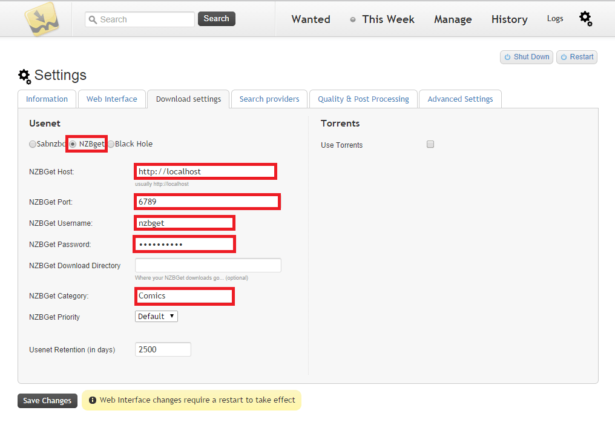Viewport: 615px width, 422px height.
Task: Switch to the Search providers tab
Action: coord(269,99)
